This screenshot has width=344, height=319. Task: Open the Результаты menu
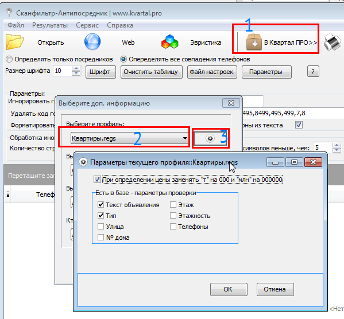tap(50, 25)
